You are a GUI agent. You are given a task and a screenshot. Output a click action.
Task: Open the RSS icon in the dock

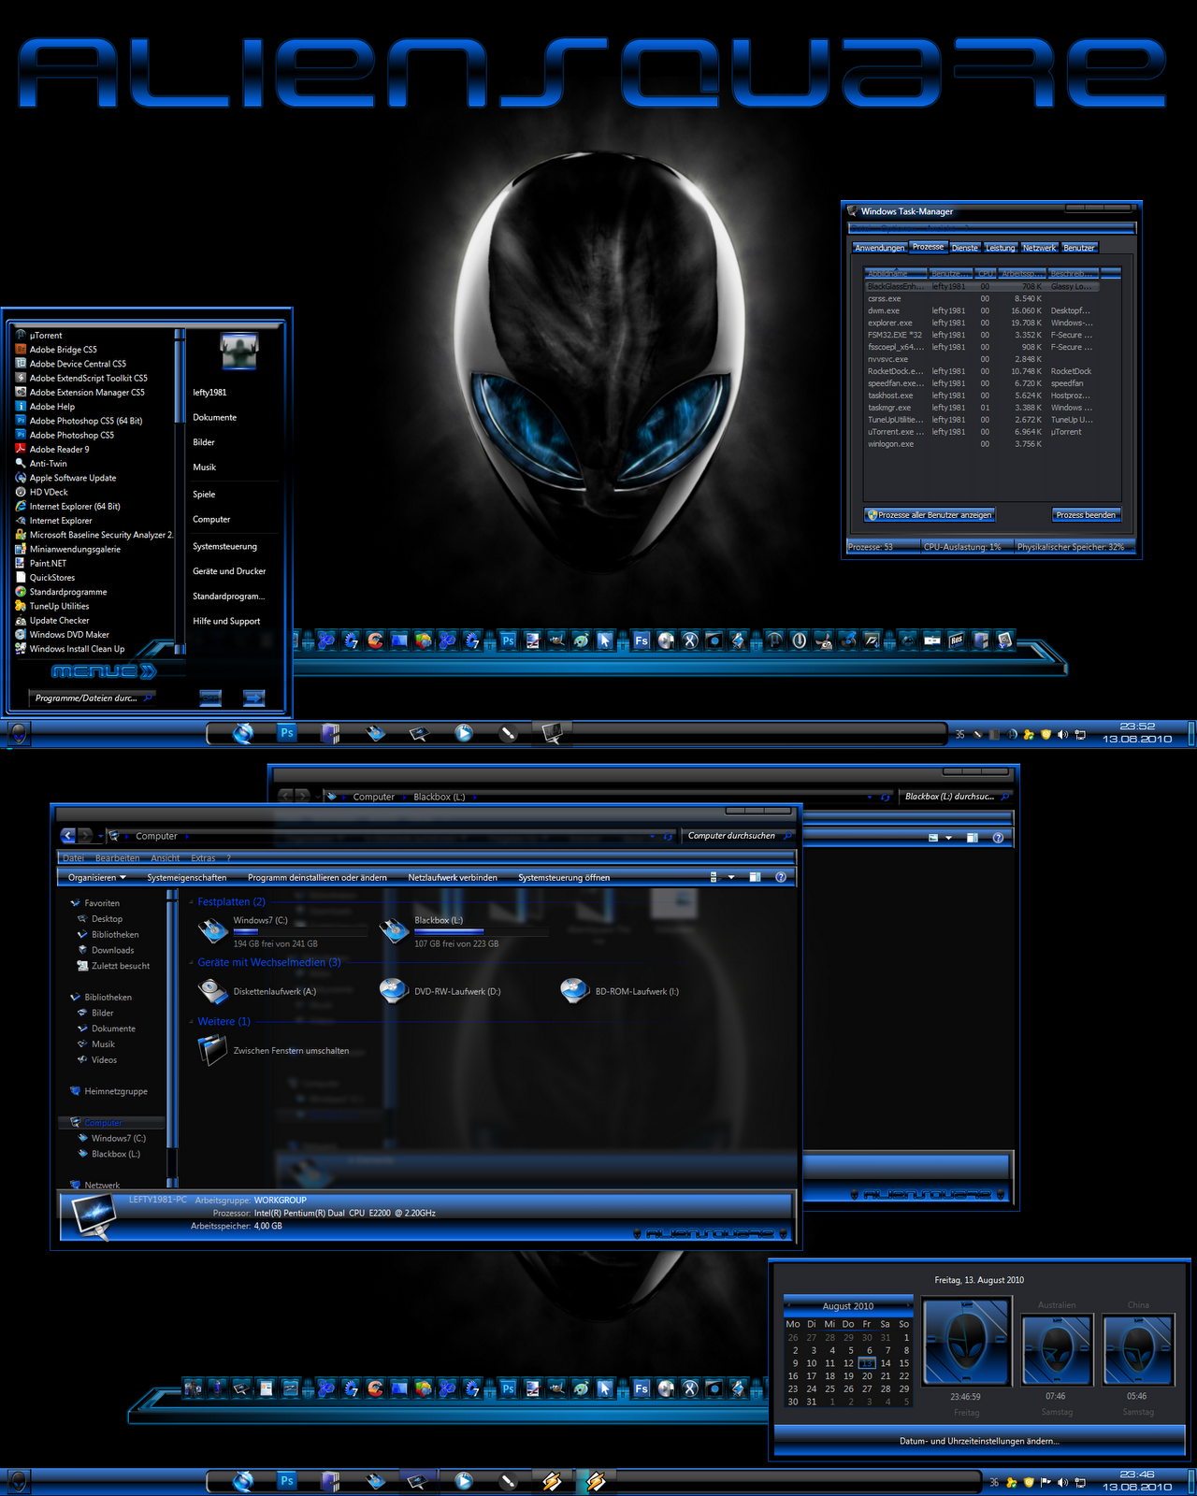[956, 640]
